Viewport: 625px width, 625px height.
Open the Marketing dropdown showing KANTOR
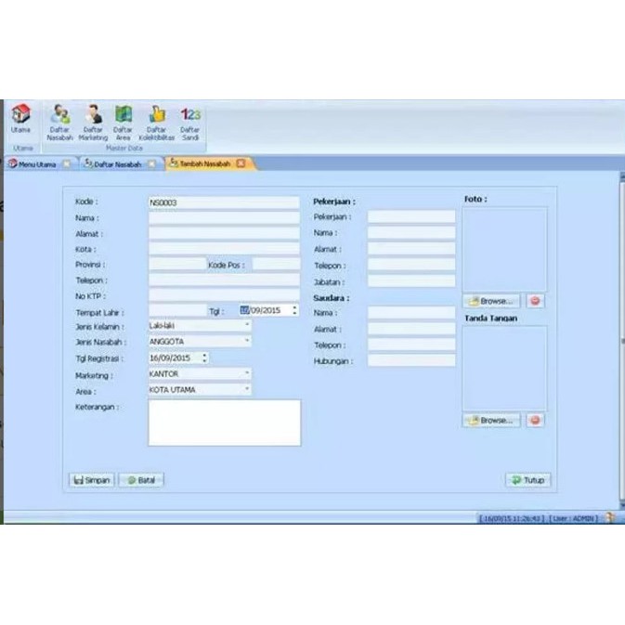click(247, 373)
